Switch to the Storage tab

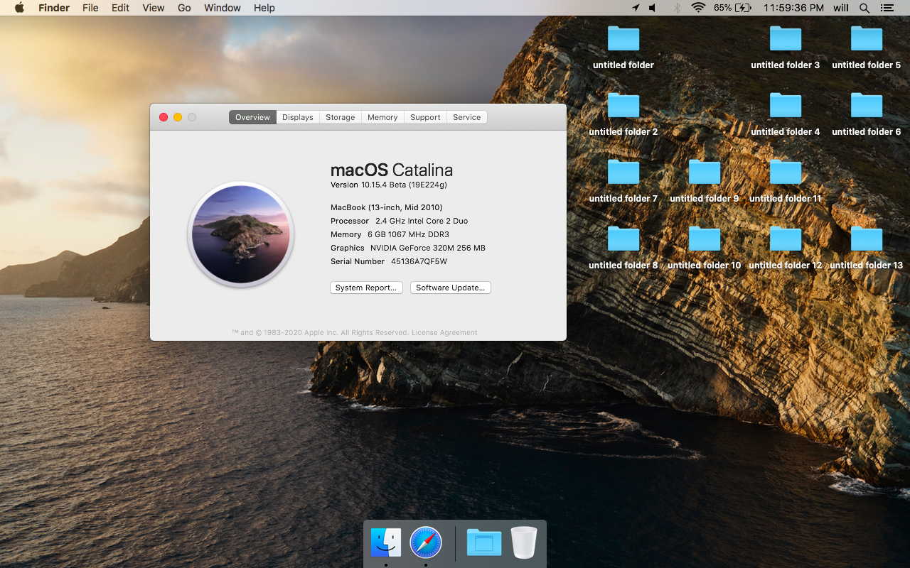341,117
